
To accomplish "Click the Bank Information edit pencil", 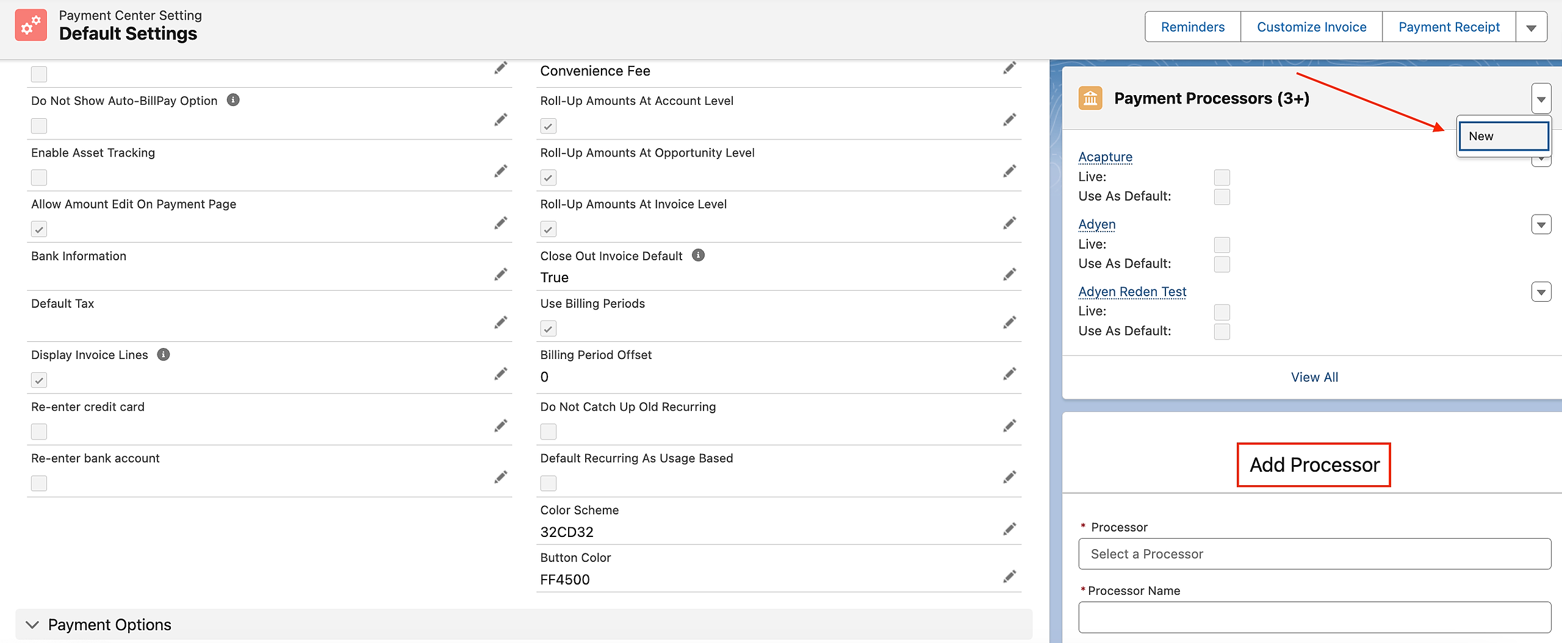I will point(500,275).
